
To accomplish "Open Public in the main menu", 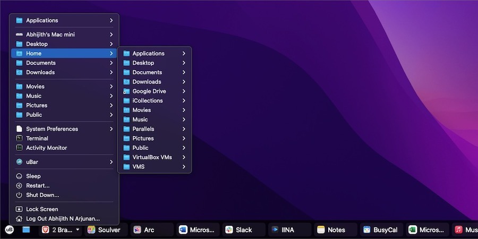I will point(64,115).
